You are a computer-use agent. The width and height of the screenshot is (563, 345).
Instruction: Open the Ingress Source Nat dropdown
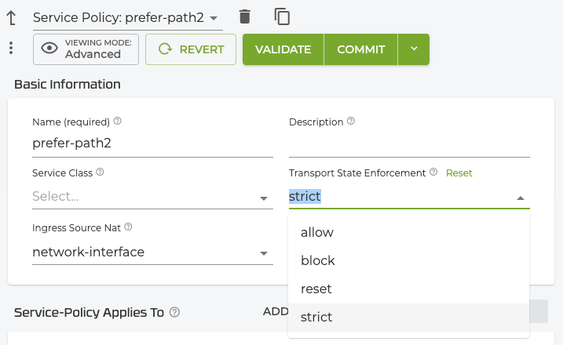pos(265,253)
